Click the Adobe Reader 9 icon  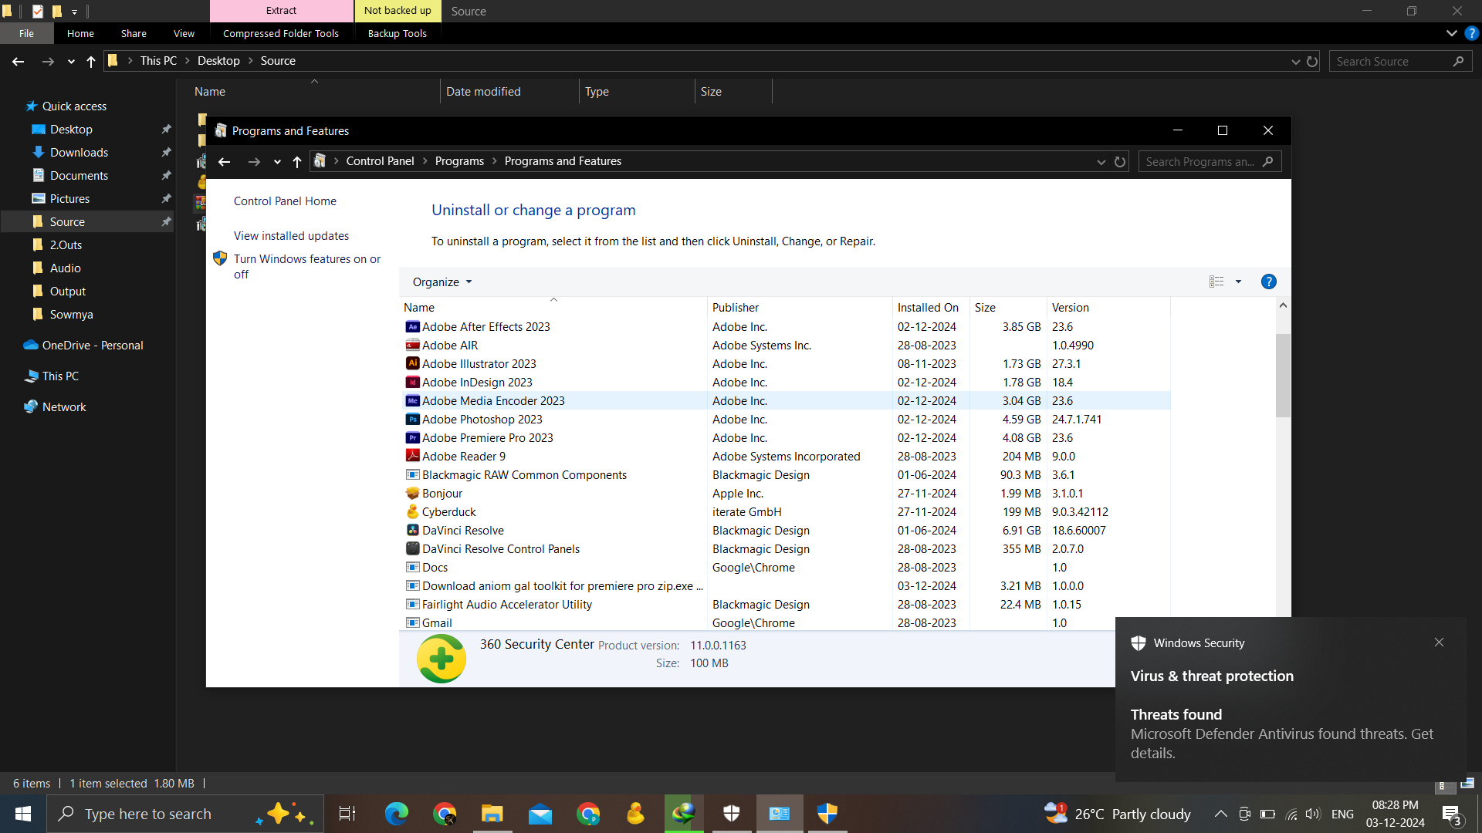click(413, 457)
